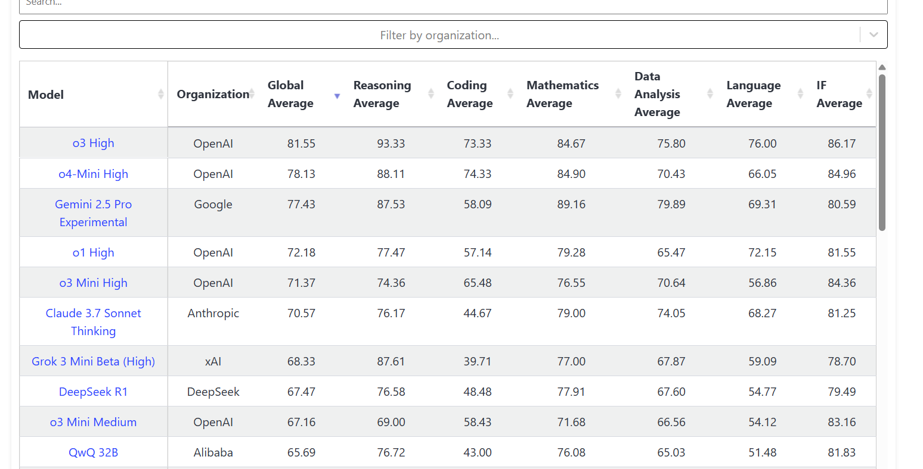This screenshot has width=923, height=469.
Task: Focus the Search input field
Action: (x=453, y=5)
